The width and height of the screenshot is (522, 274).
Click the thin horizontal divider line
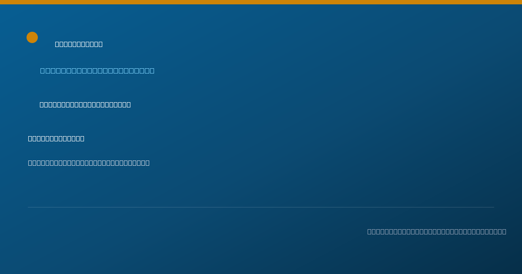[261, 207]
